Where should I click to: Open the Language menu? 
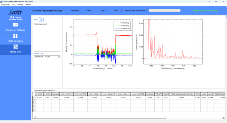point(5,5)
